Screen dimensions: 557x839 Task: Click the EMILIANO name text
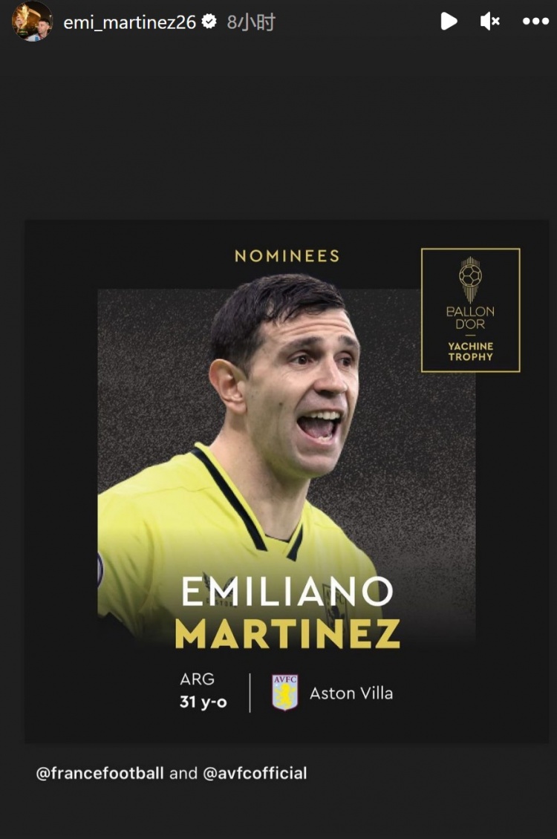(x=287, y=591)
